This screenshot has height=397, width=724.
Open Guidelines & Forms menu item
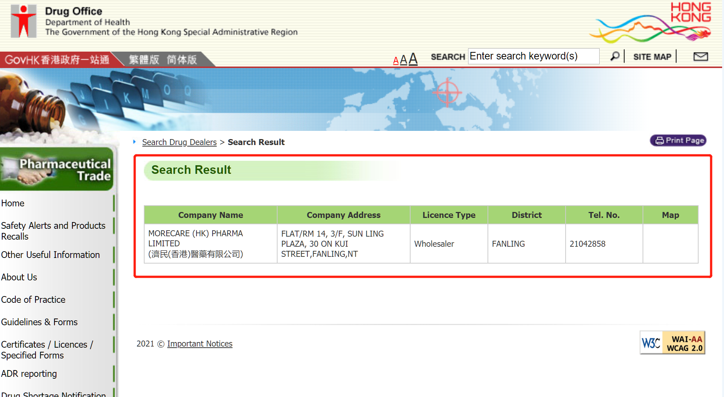[x=39, y=322]
